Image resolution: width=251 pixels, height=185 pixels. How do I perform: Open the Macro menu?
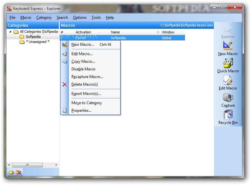click(26, 18)
